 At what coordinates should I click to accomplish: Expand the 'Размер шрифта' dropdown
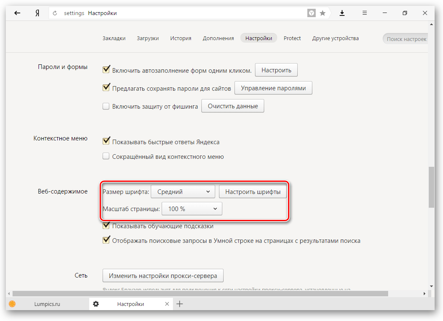[183, 192]
